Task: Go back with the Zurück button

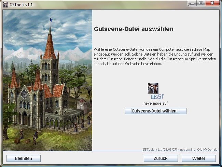Action: (161, 158)
